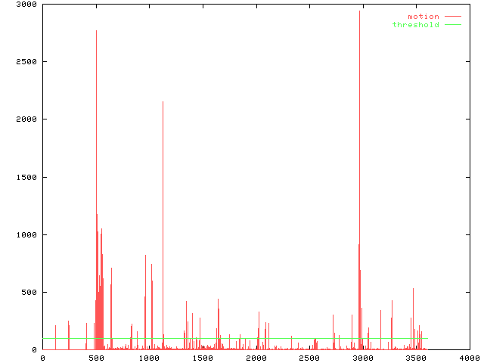Click the 2500 tick label on the horizontal axis
484x363 pixels.
(x=309, y=358)
